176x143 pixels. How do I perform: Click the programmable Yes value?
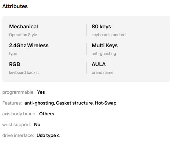(x=41, y=92)
